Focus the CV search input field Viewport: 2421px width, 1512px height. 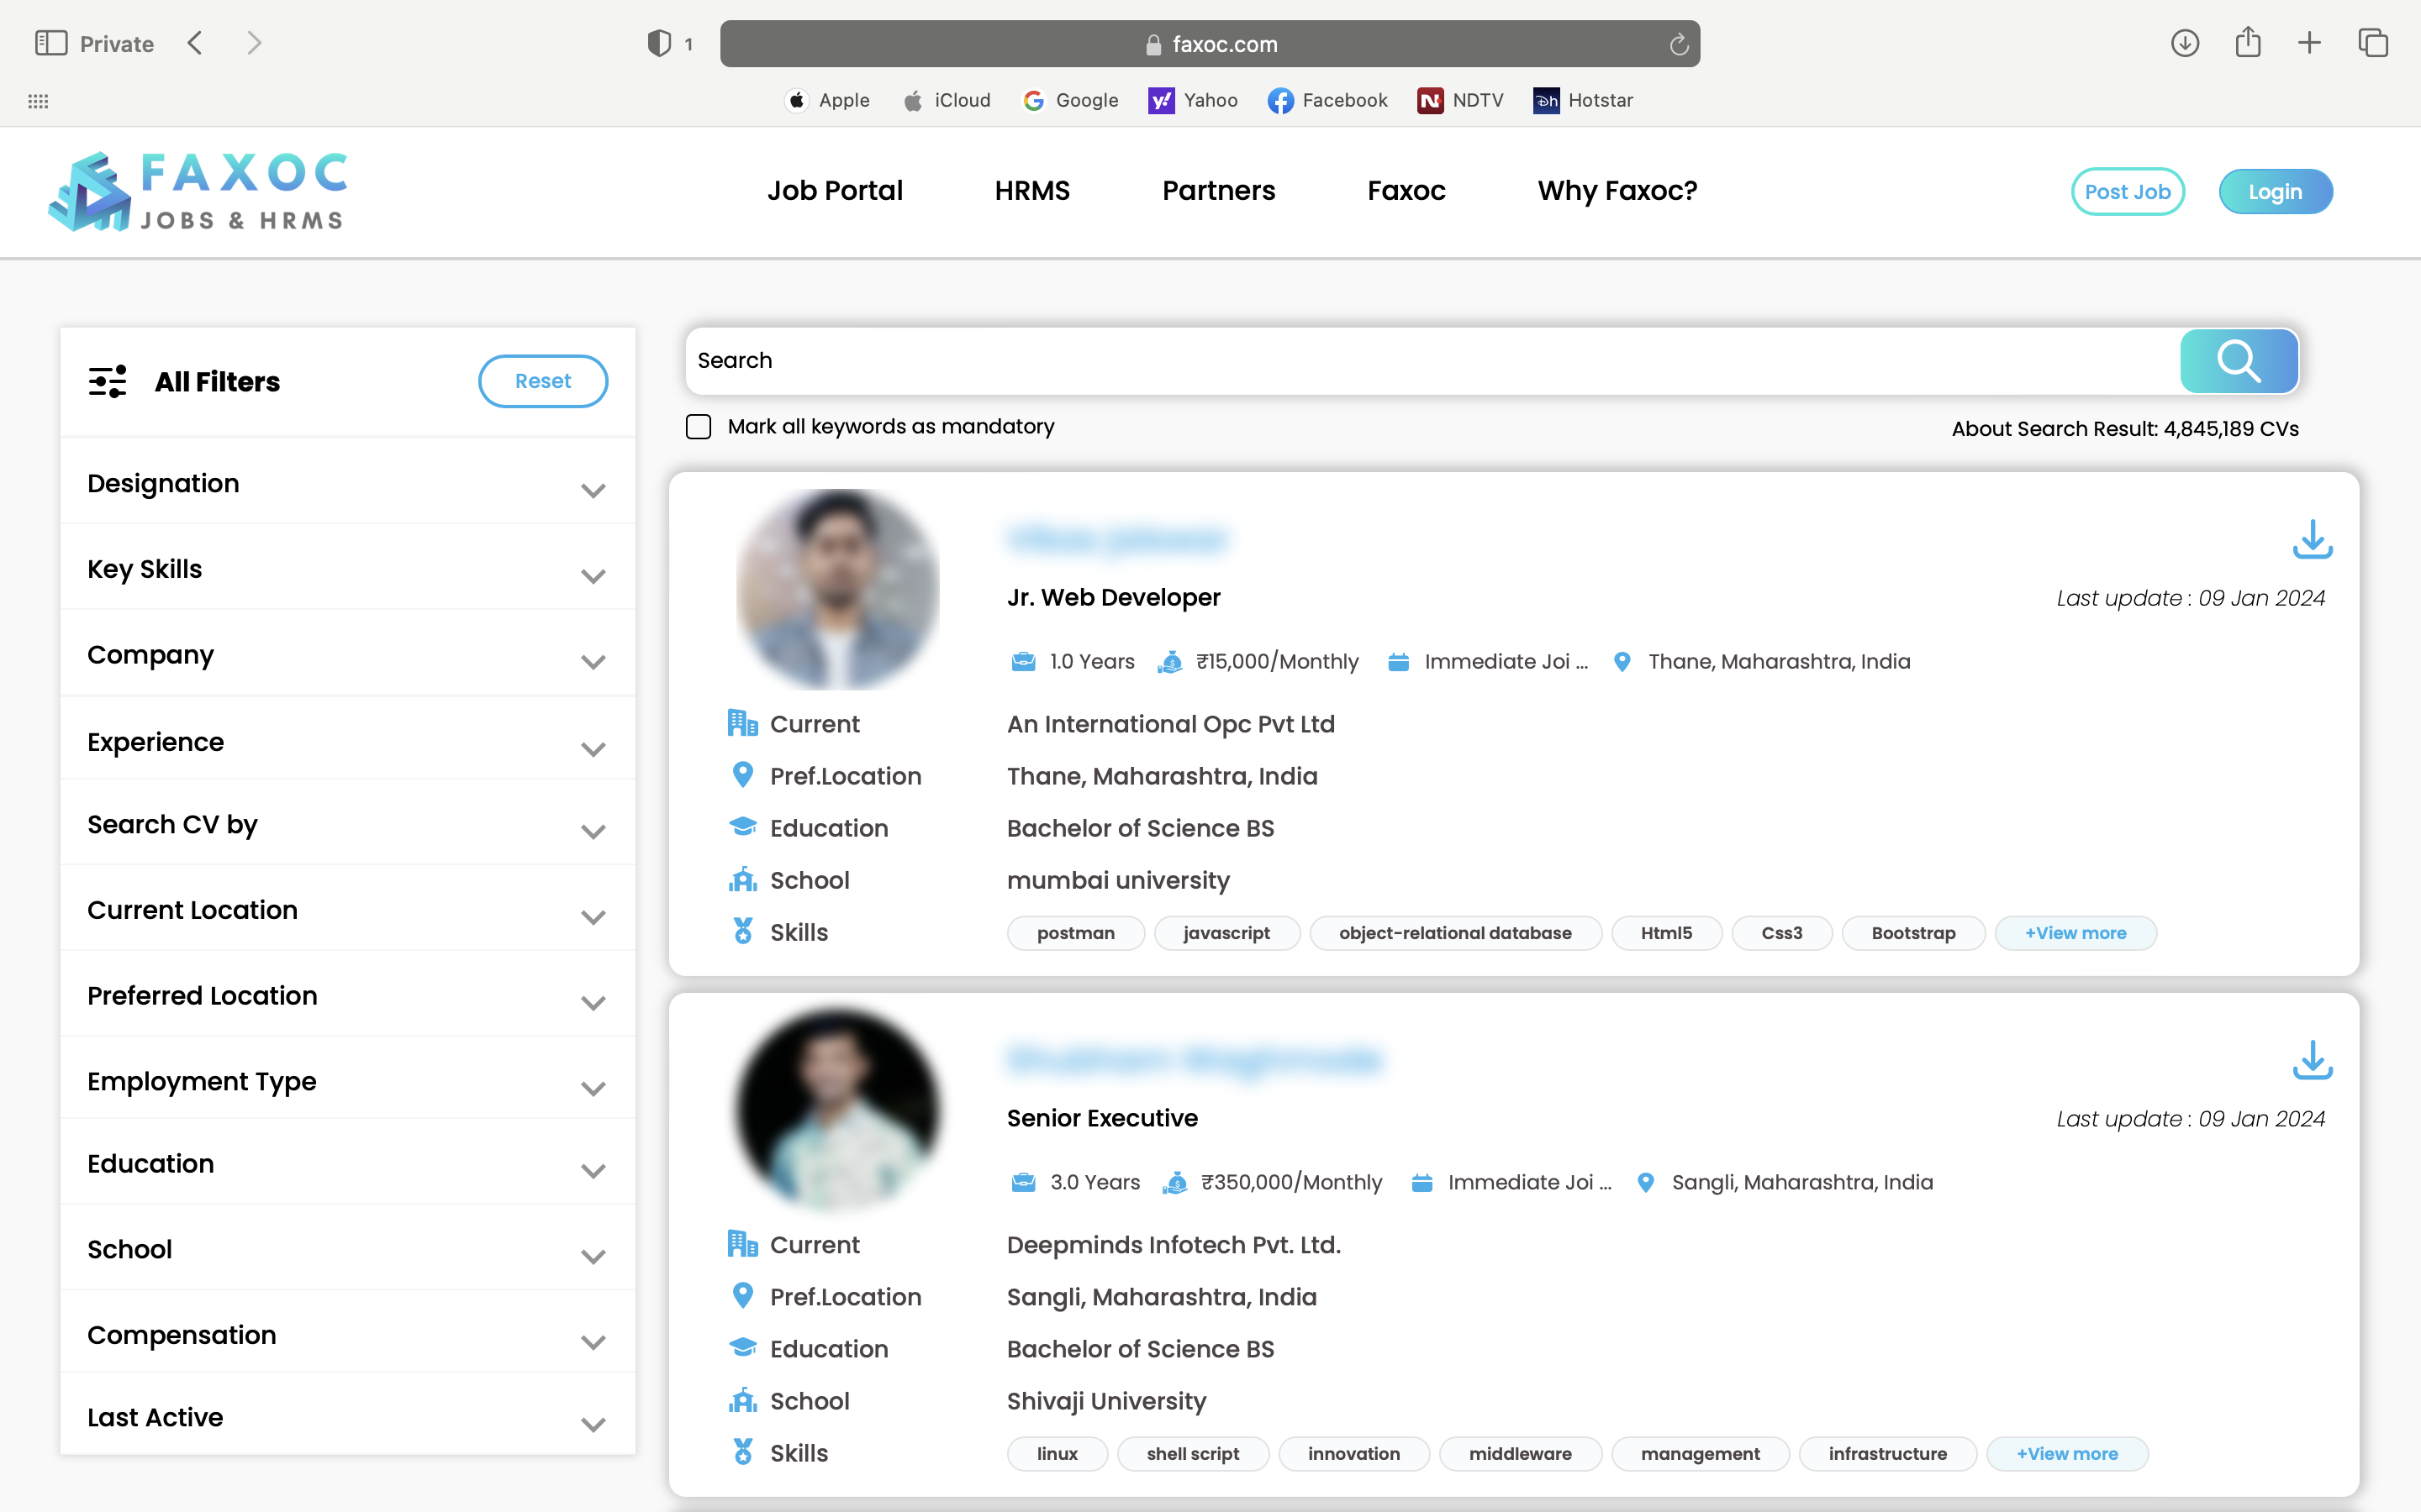click(1431, 361)
